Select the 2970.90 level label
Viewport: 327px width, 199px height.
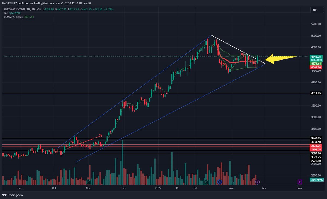coord(316,161)
